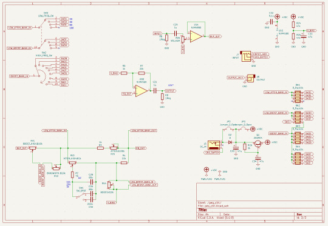This screenshot has height=226, width=328.
Task: Select the EQ_OUT label at U1B input
Action: [x=128, y=94]
